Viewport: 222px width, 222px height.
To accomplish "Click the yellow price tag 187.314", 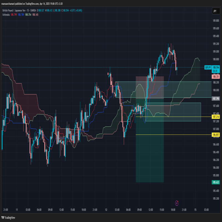I will coord(216,117).
